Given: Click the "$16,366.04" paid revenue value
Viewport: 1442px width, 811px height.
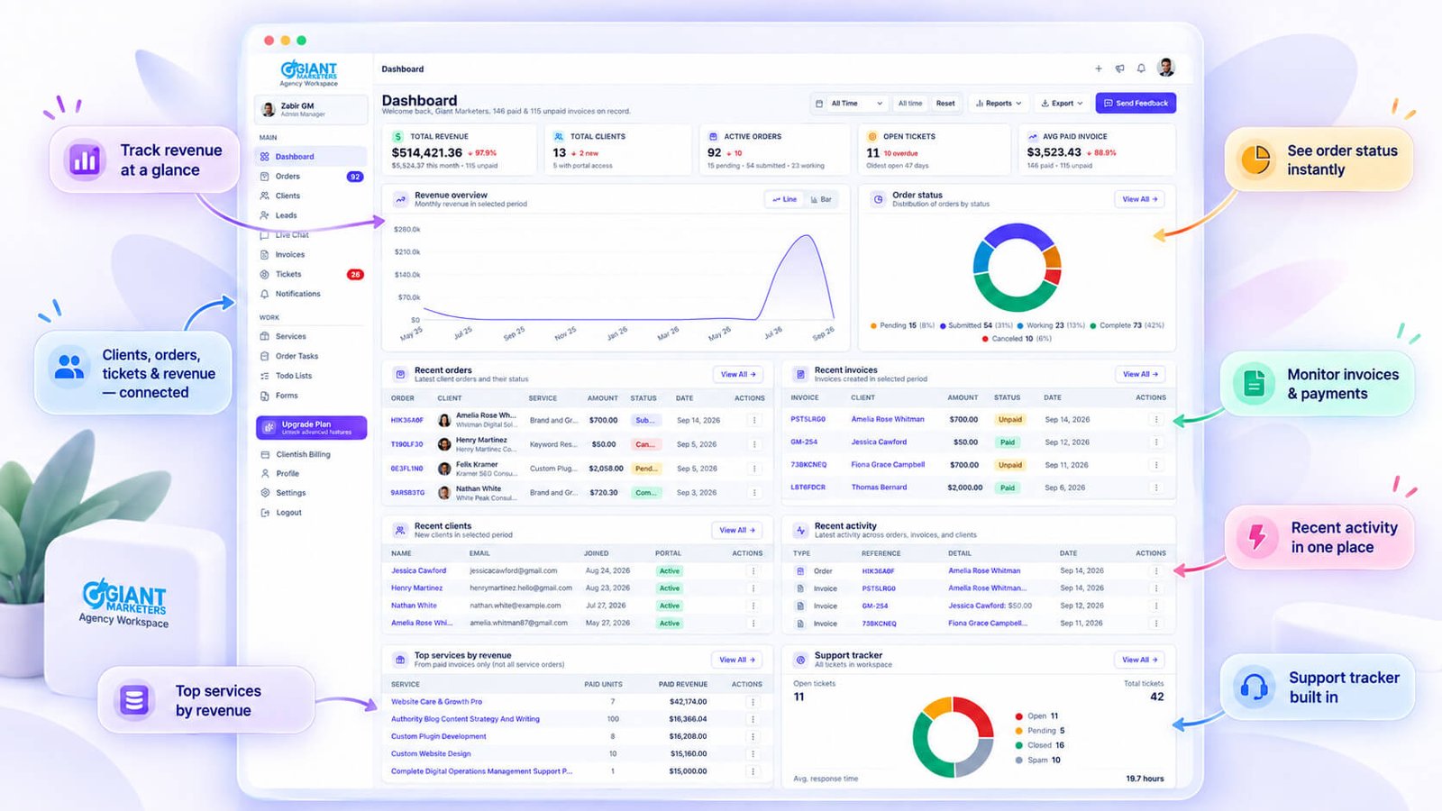Looking at the screenshot, I should tap(688, 719).
